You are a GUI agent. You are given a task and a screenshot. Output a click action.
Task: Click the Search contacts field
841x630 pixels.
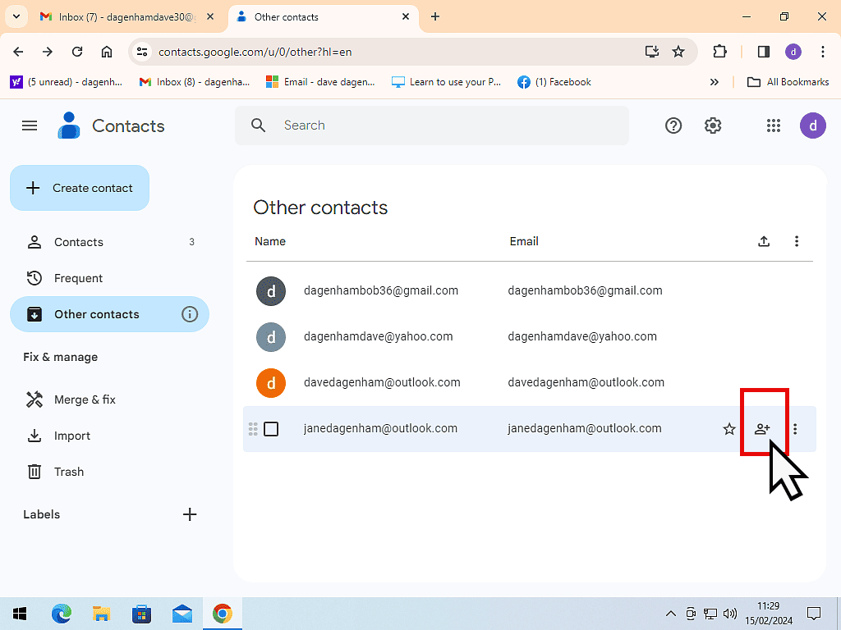coord(443,126)
